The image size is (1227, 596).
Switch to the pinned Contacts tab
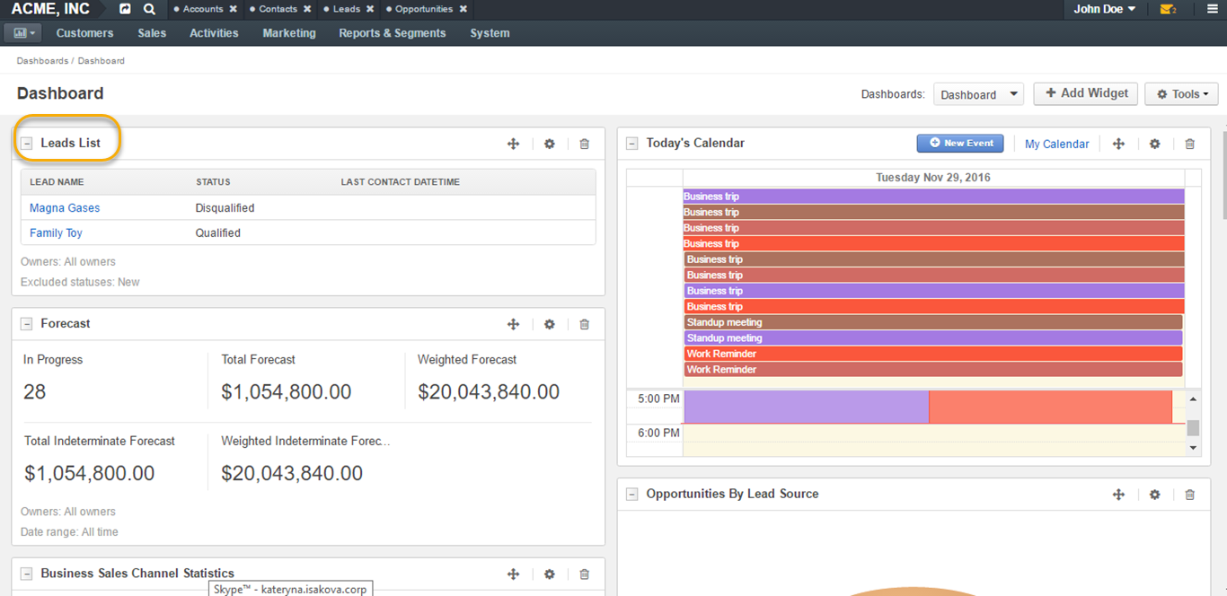click(x=278, y=9)
